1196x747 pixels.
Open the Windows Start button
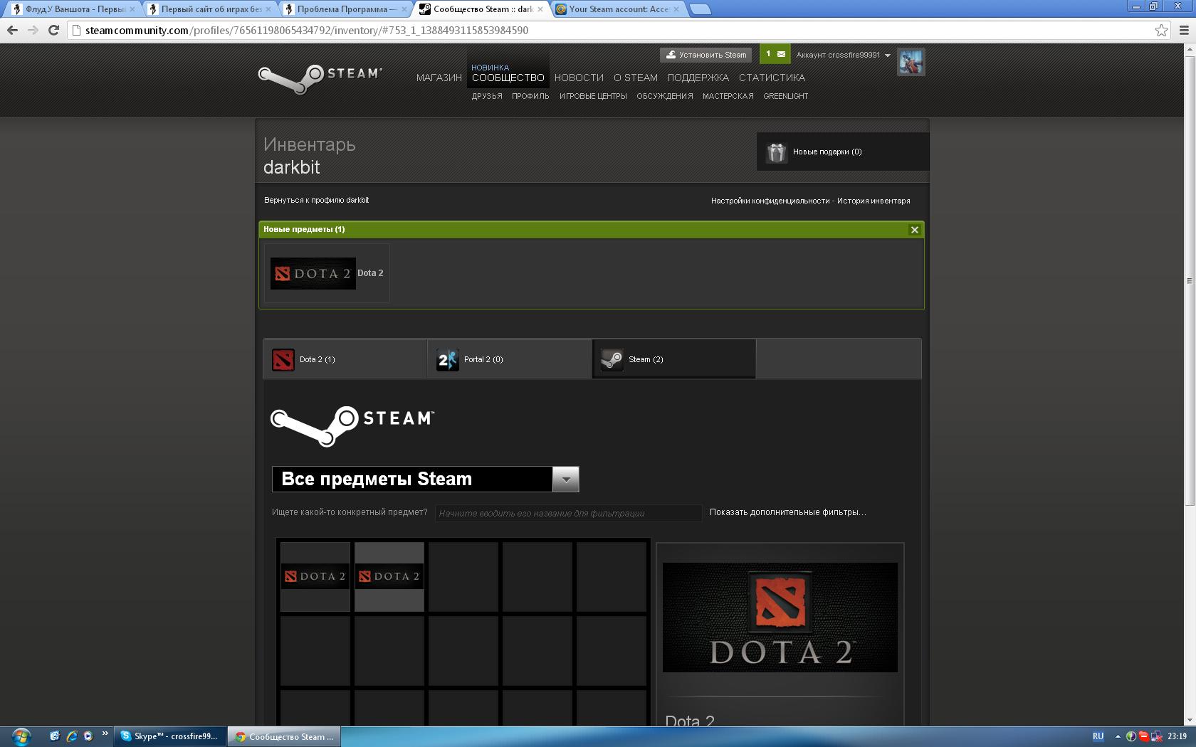[x=21, y=736]
